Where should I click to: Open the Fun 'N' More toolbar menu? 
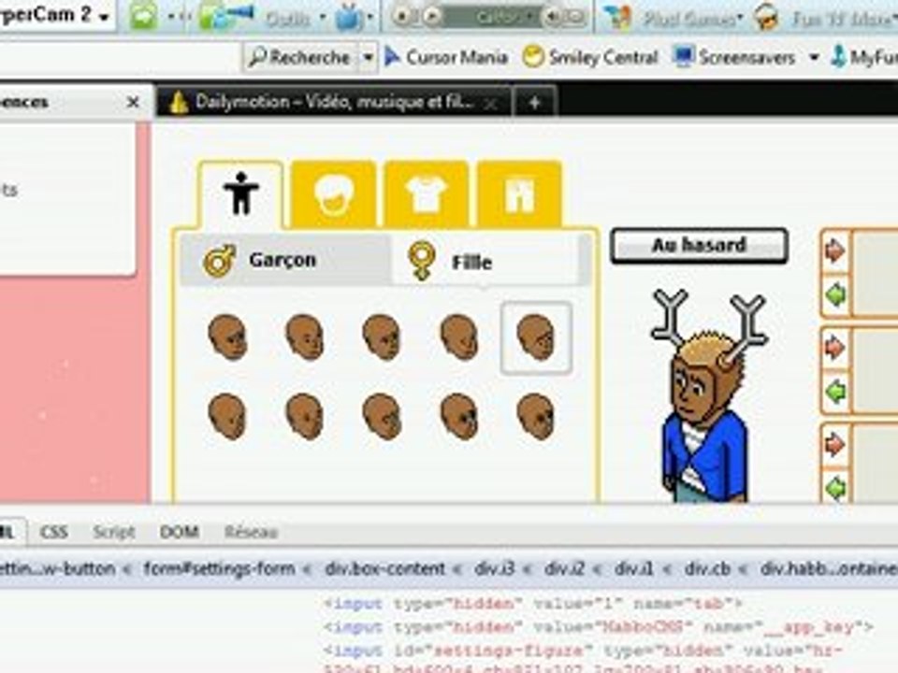(x=826, y=19)
